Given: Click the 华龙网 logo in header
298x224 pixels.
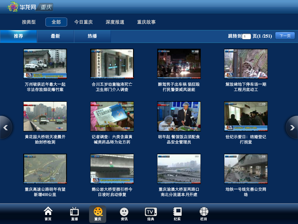Looking at the screenshot, I should [x=20, y=7].
